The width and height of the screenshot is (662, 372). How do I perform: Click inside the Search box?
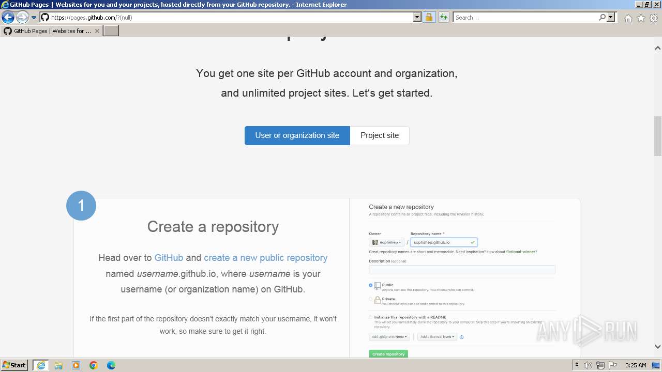[525, 18]
